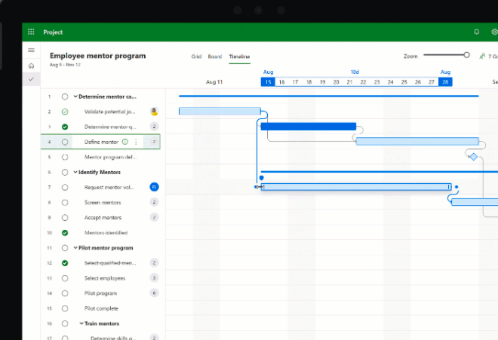
Task: Open assignee count badge for Accept mentors
Action: [154, 217]
